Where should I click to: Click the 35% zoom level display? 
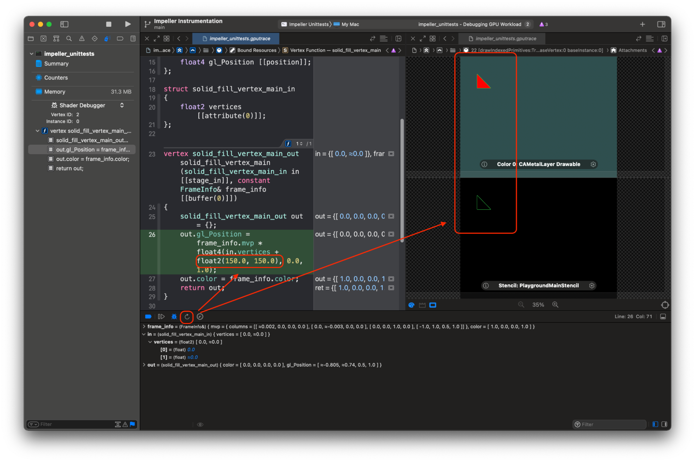(x=538, y=305)
